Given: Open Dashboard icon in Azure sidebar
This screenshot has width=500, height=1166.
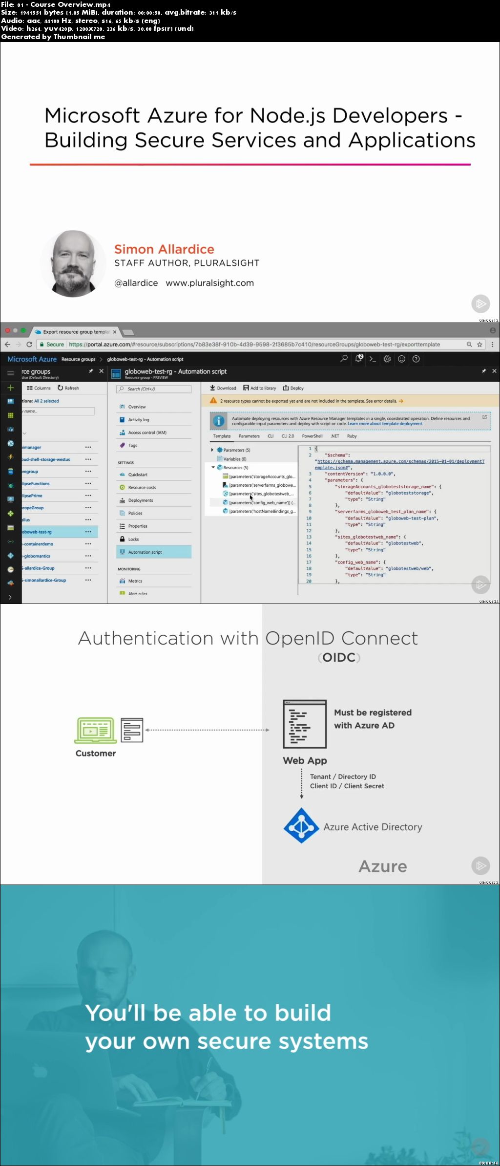Looking at the screenshot, I should tap(10, 401).
